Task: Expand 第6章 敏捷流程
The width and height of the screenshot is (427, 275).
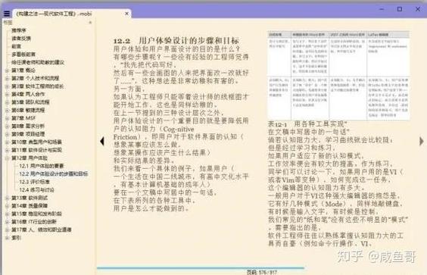Action: (7, 110)
